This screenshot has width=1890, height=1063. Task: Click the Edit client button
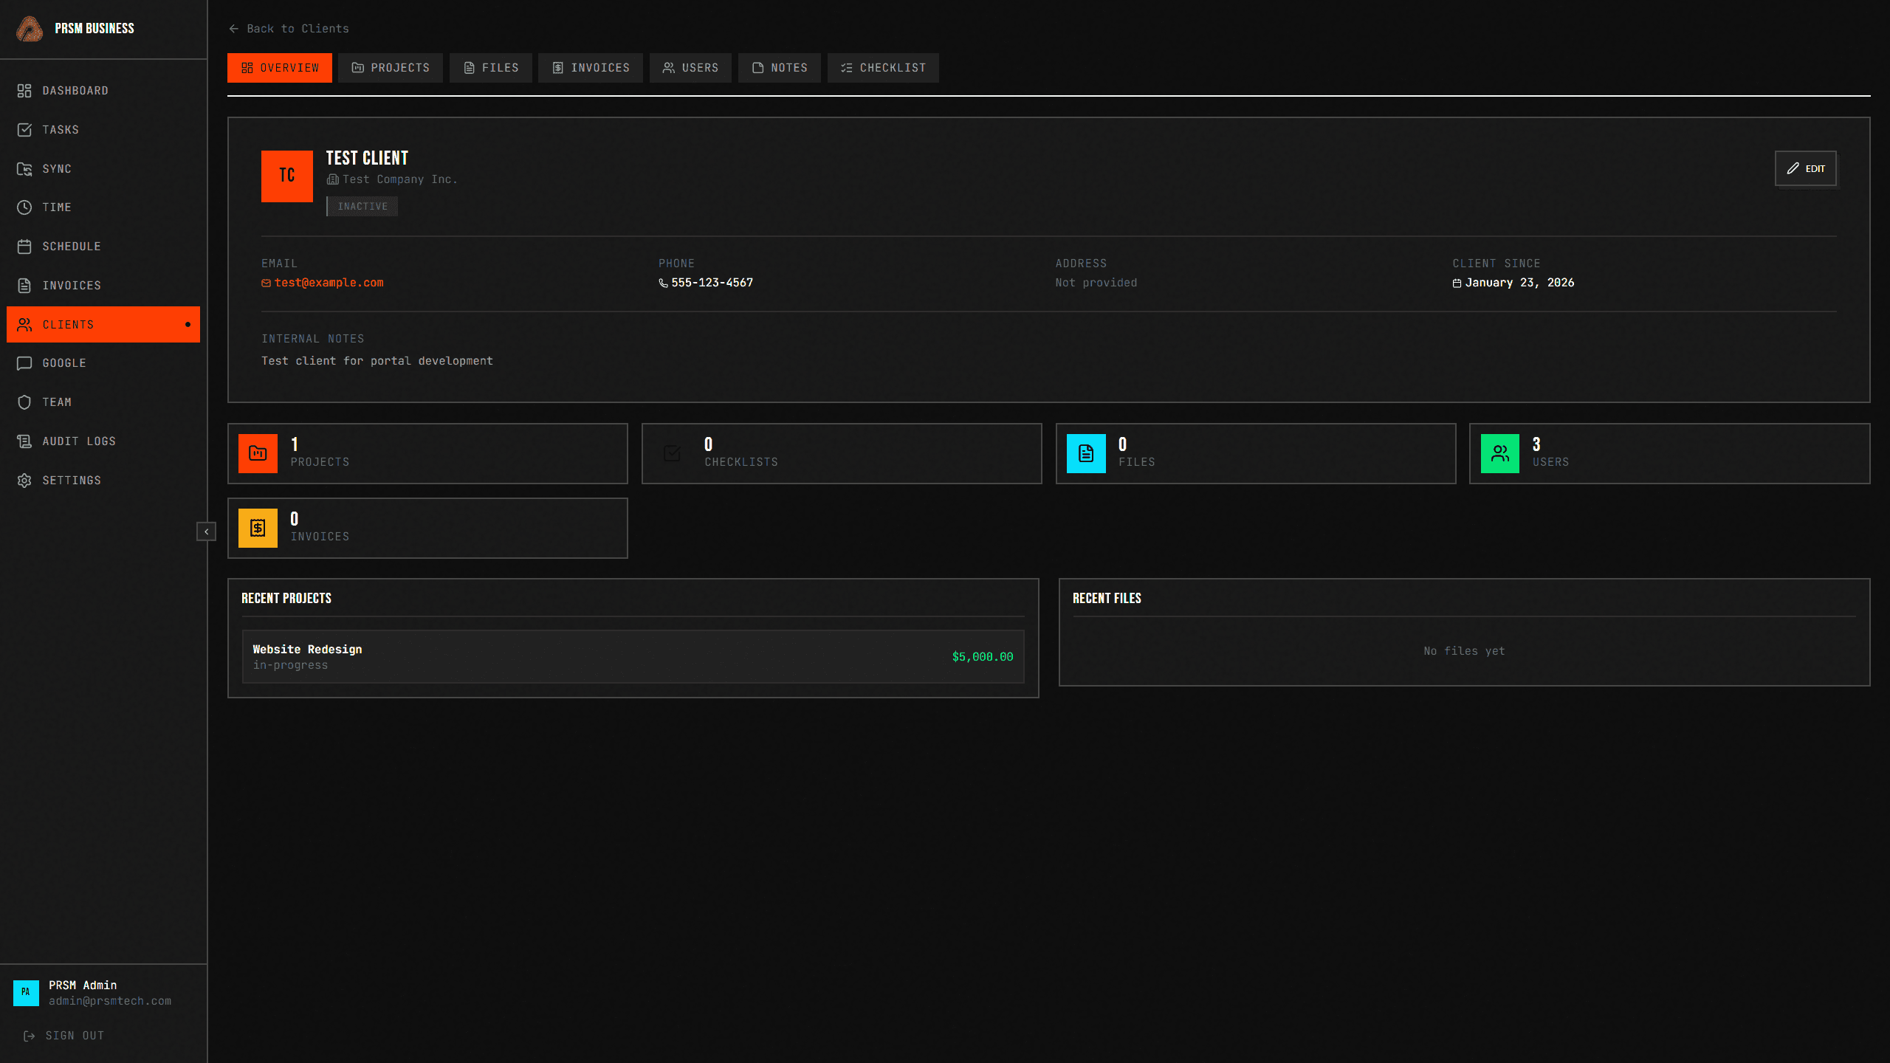(1806, 169)
